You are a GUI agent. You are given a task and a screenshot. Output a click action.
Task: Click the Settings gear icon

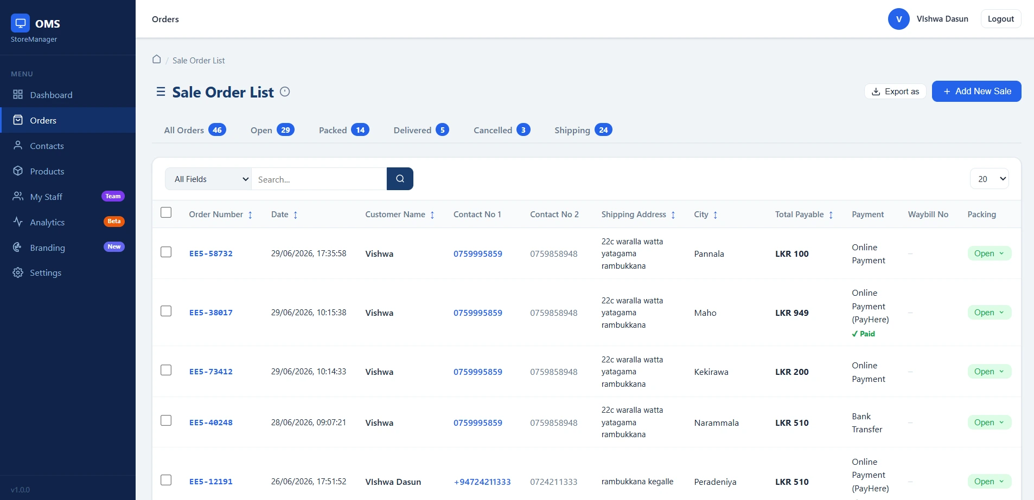(18, 272)
